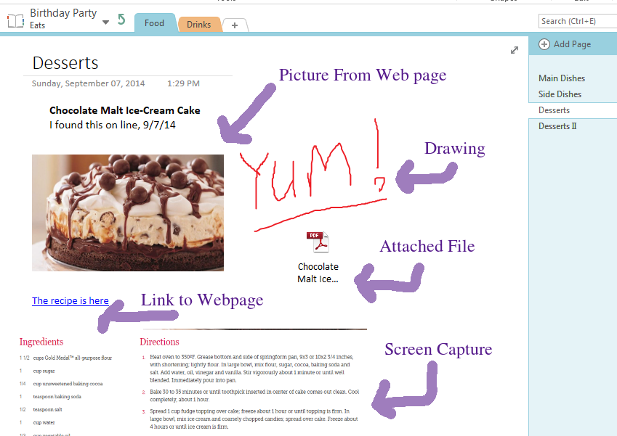Click the 1:29 PM page timestamp
This screenshot has width=617, height=436.
click(x=183, y=83)
